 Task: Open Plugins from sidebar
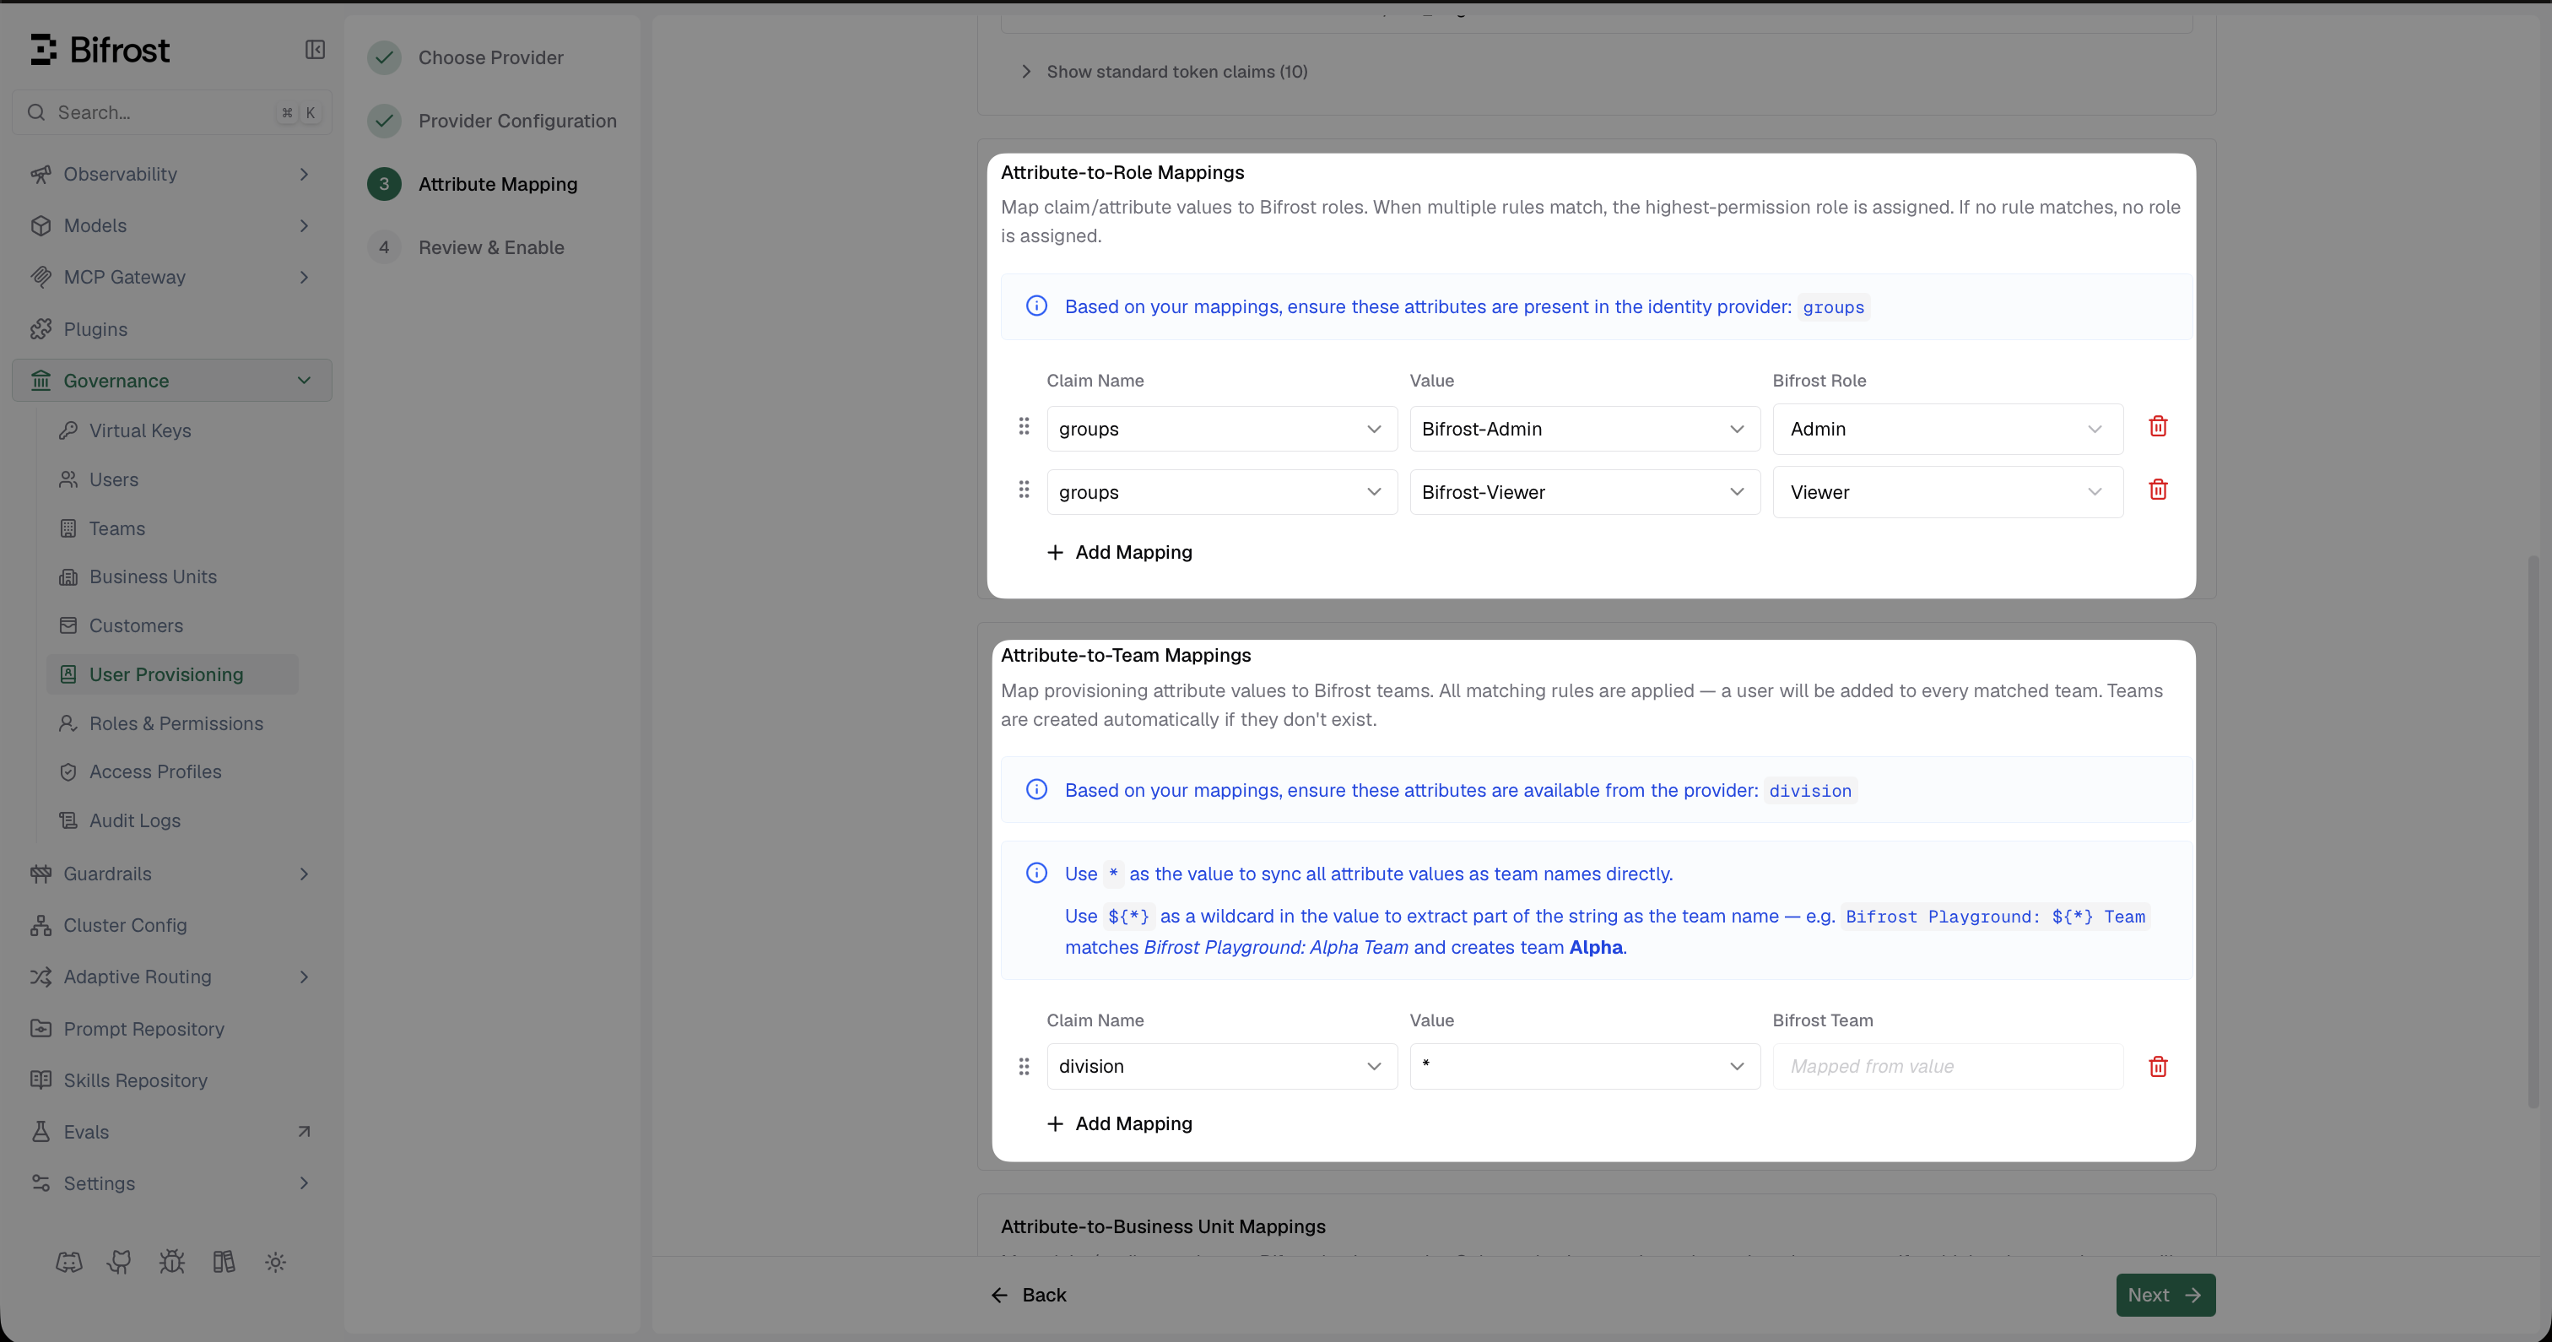pos(171,329)
